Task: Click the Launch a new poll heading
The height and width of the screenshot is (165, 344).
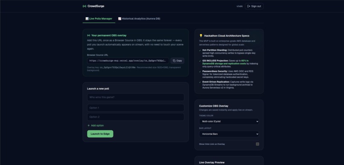Action: (x=98, y=89)
